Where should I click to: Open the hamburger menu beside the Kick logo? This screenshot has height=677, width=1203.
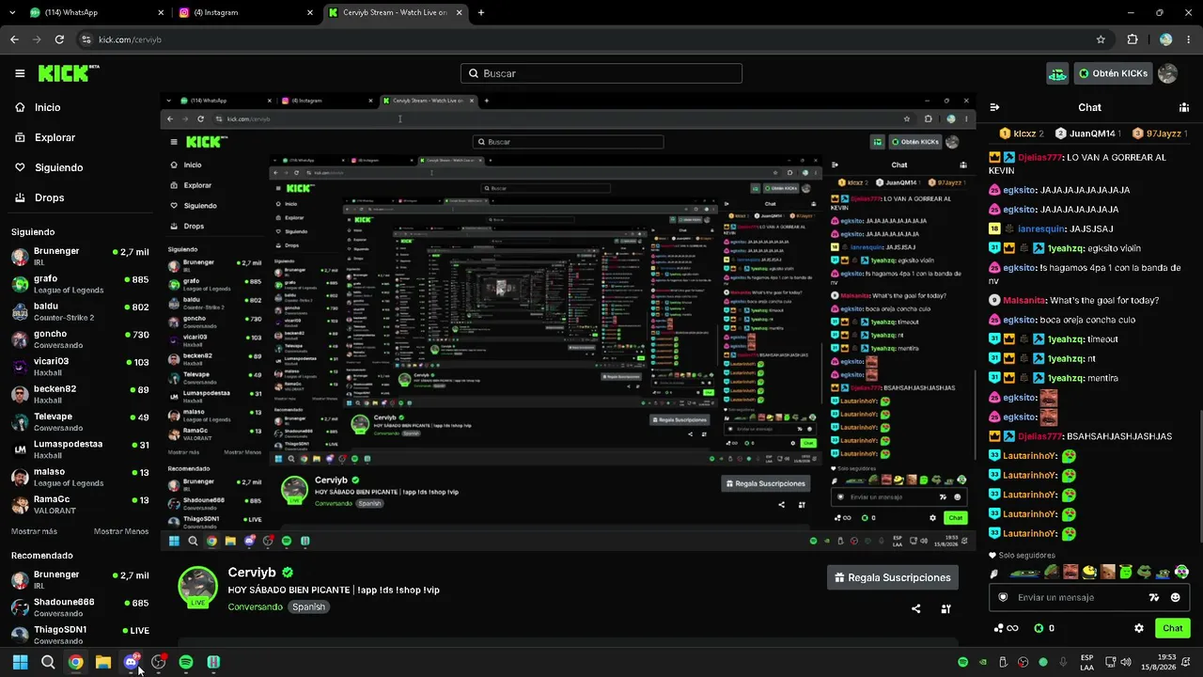(20, 73)
